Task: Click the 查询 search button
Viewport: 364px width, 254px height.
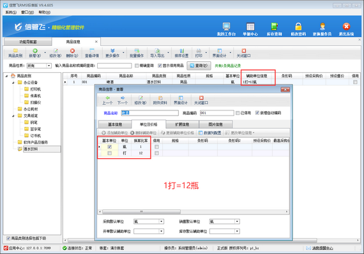Action: [x=199, y=66]
